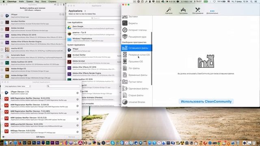Open Spotlight search in menu bar
This screenshot has height=146, width=260.
[x=251, y=2]
